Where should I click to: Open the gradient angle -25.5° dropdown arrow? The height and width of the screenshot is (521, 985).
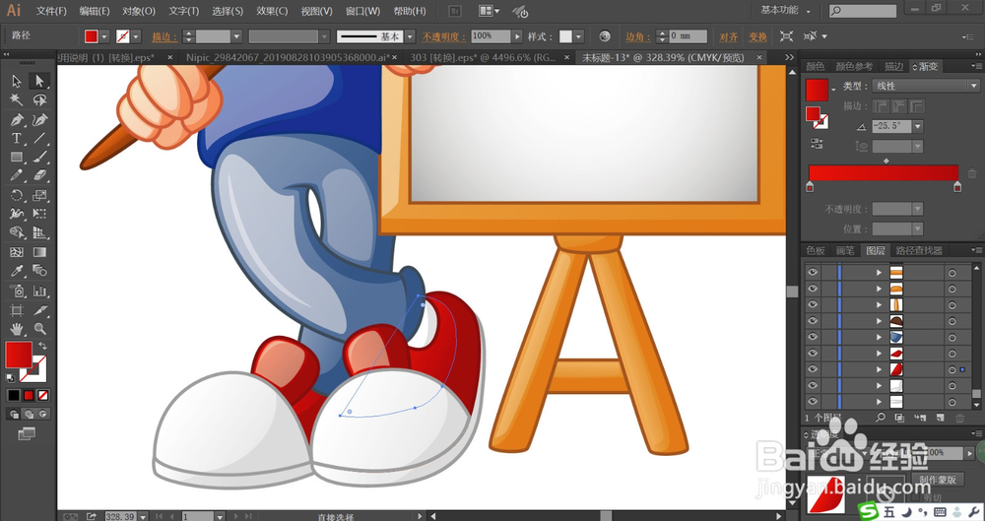pos(918,126)
